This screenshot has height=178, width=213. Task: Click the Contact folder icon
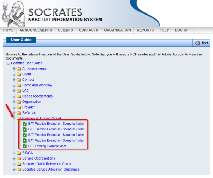point(19,80)
